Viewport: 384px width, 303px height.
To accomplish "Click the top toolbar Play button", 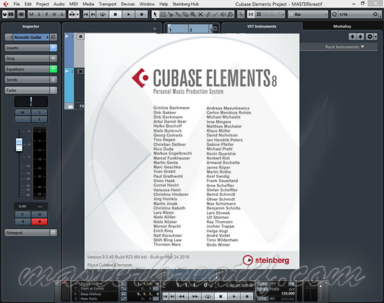I will pyautogui.click(x=129, y=14).
